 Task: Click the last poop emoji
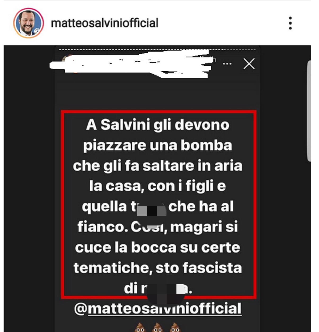[x=175, y=327]
